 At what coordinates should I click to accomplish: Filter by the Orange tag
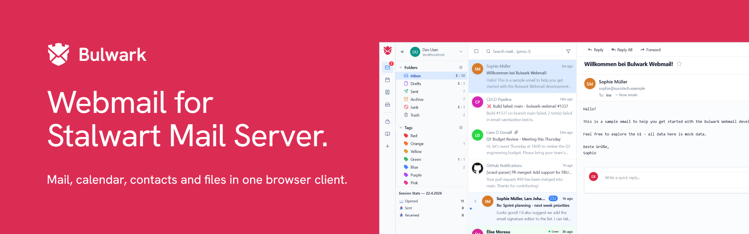point(432,144)
